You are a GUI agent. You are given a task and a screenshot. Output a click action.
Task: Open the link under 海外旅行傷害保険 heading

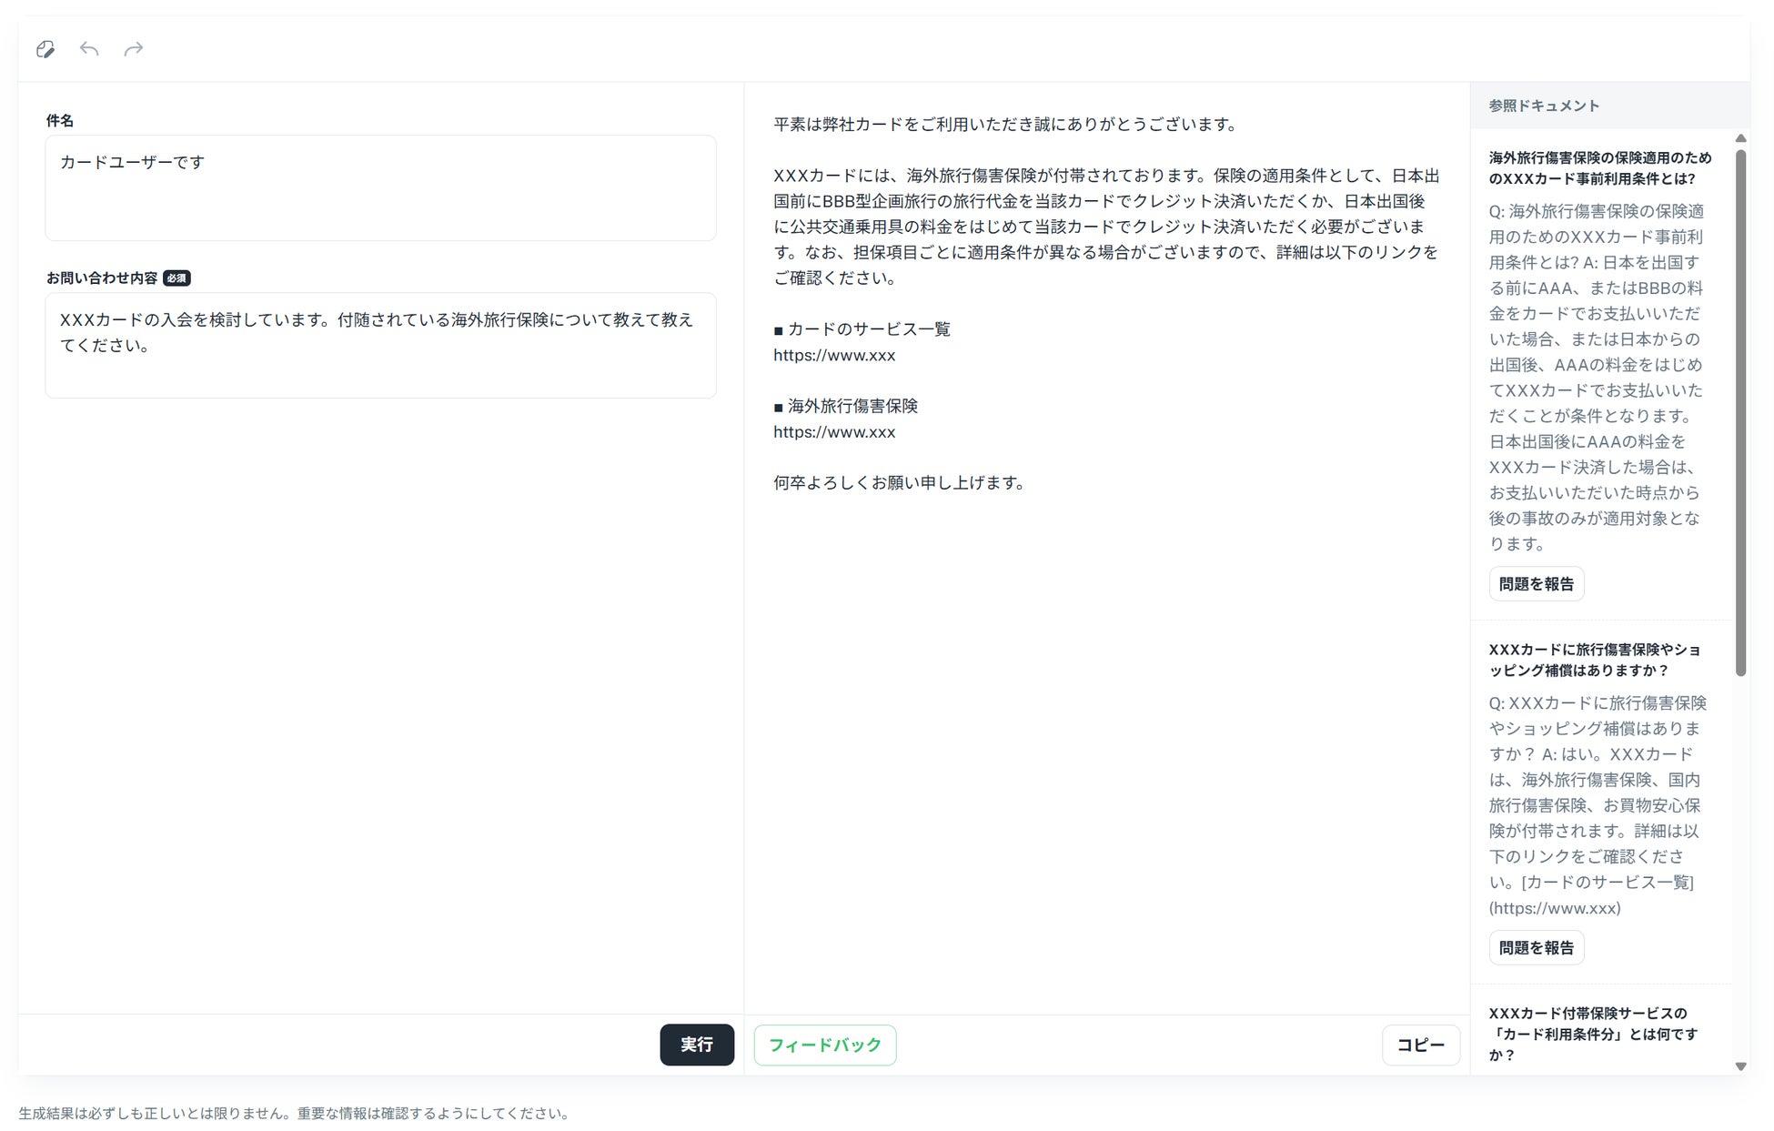point(834,432)
